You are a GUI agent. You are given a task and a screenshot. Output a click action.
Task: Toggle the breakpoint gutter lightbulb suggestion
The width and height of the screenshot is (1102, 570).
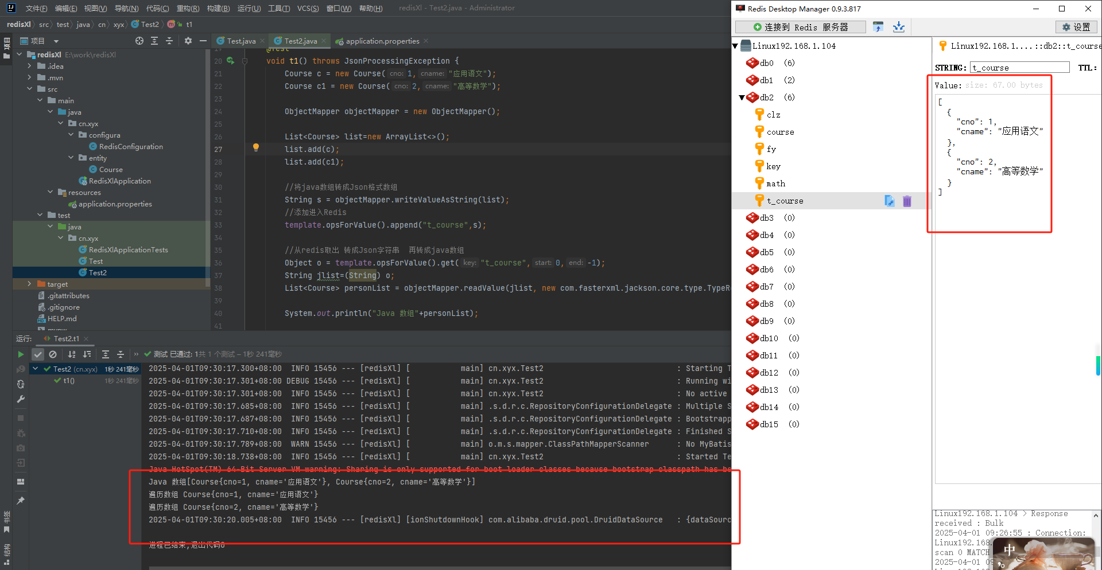tap(256, 148)
